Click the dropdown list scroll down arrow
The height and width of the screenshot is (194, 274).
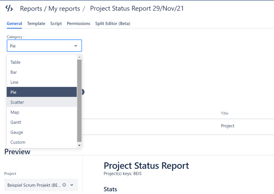[x=79, y=145]
